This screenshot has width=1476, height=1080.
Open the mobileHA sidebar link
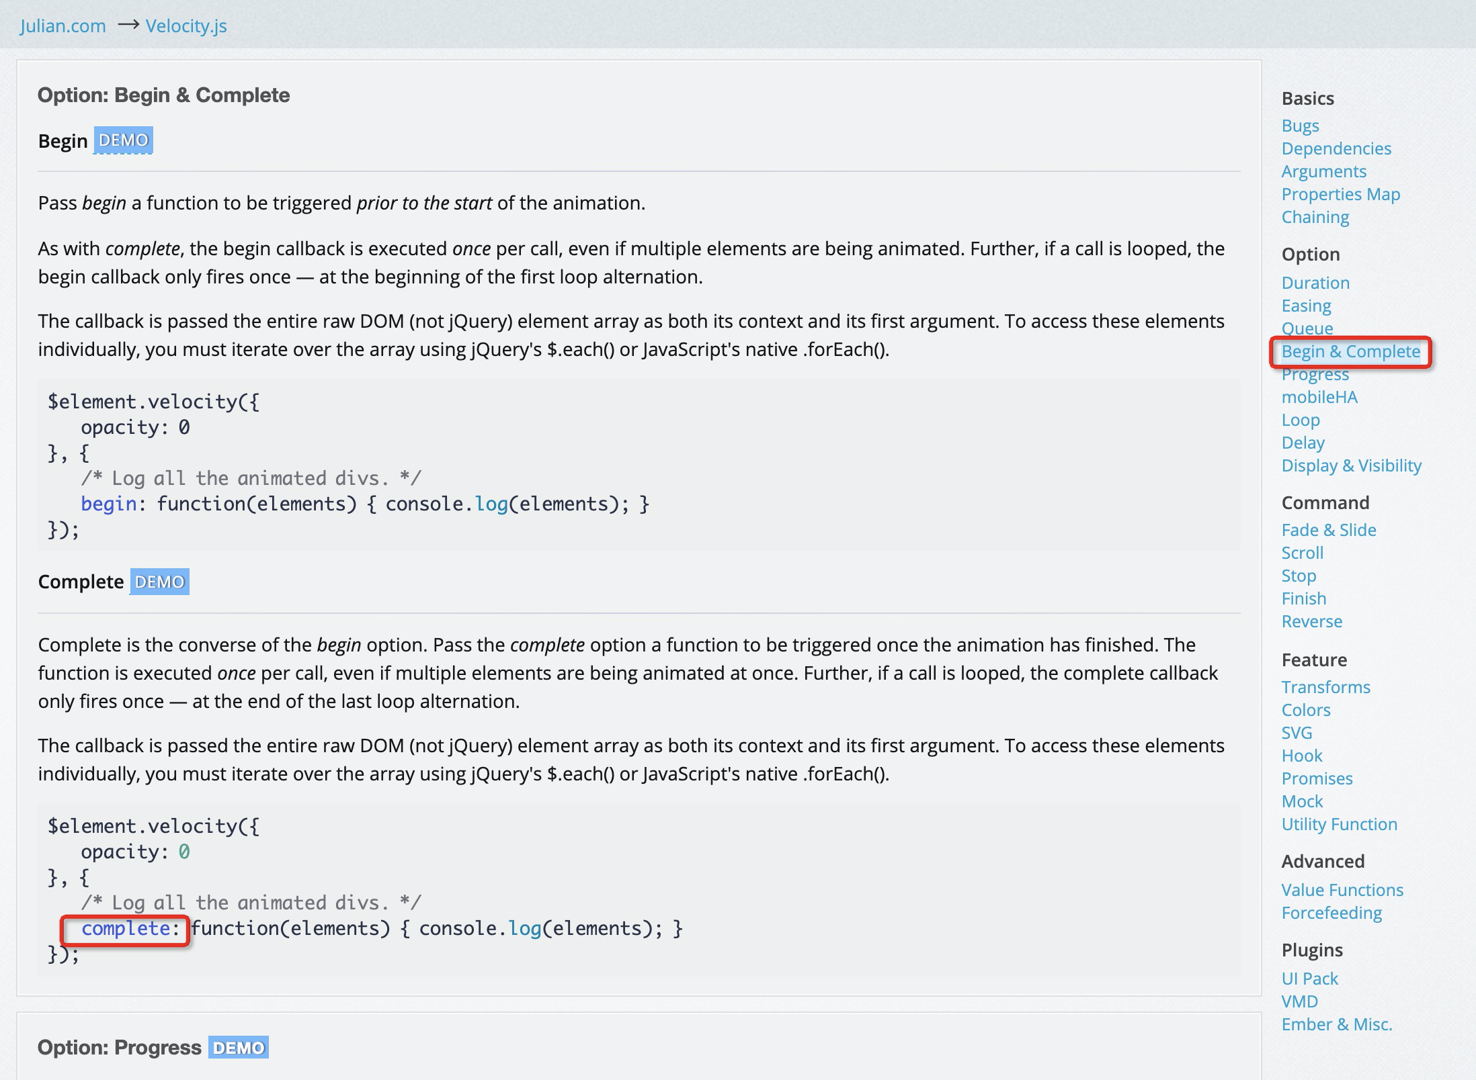[1319, 397]
